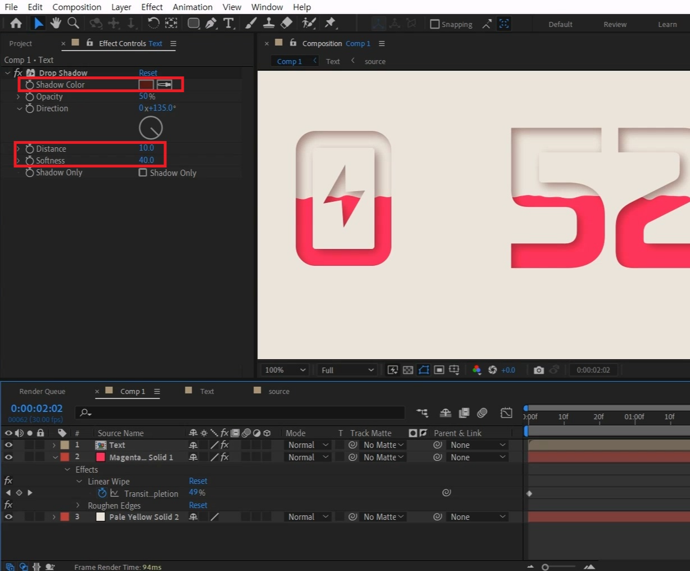Open channel and color management settings
690x571 pixels.
click(476, 370)
